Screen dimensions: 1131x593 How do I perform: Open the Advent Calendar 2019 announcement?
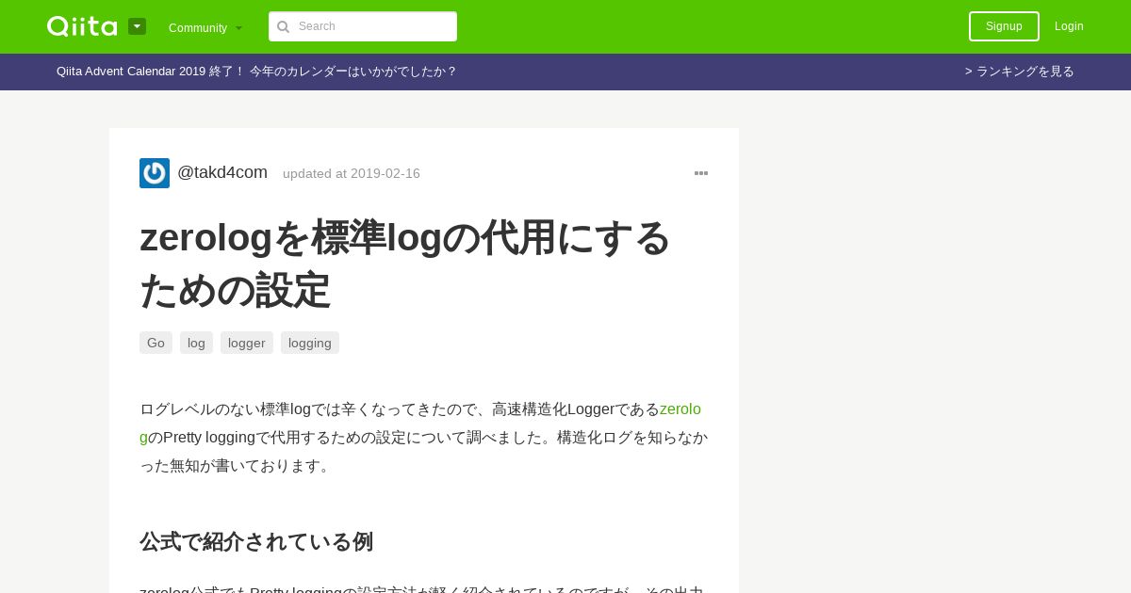[x=256, y=72]
